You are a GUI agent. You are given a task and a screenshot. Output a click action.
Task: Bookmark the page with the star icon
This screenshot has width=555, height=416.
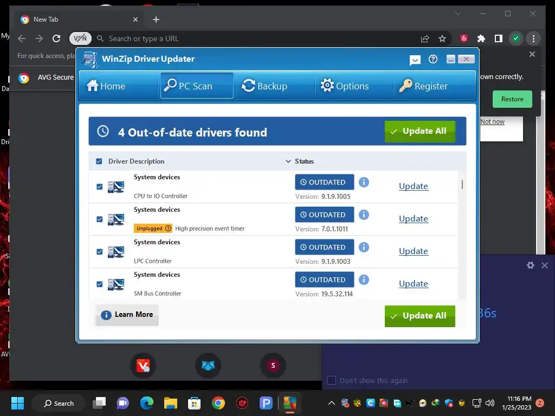click(x=442, y=38)
